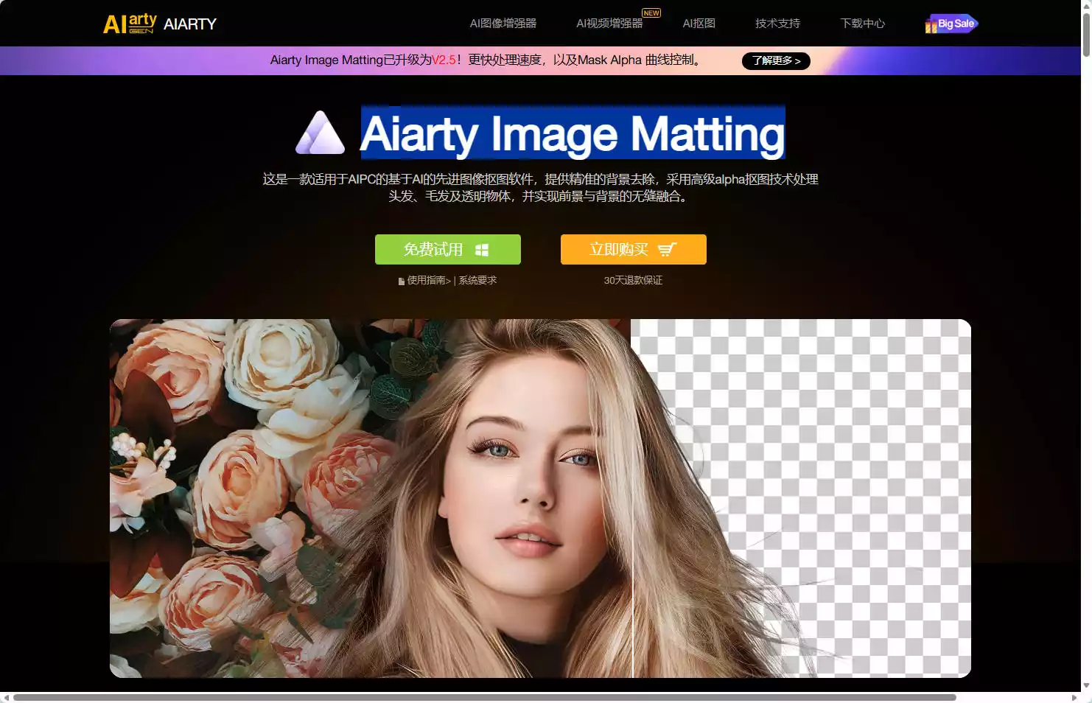Click the Big Sale gift badge
The width and height of the screenshot is (1092, 703).
click(x=951, y=24)
